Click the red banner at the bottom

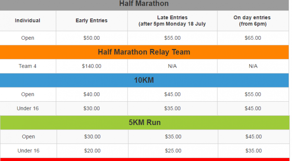[145, 159]
